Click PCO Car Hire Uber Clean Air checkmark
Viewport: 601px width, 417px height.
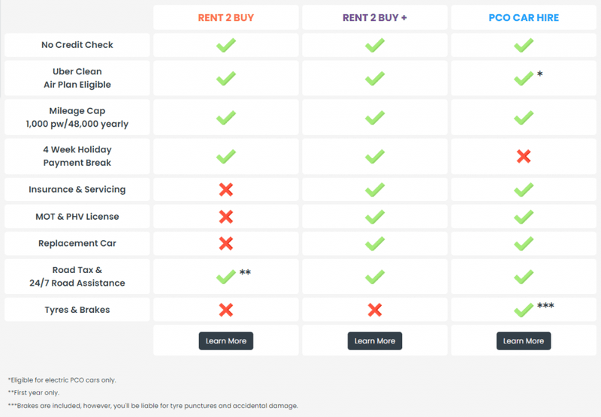point(524,78)
